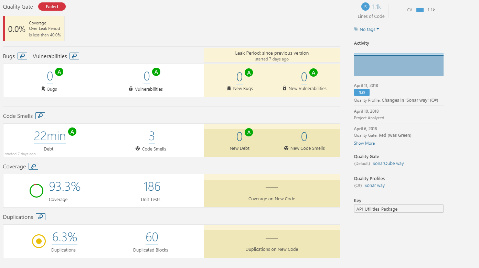The image size is (479, 268).
Task: Click the yellow duplications rating circle
Action: 39,241
